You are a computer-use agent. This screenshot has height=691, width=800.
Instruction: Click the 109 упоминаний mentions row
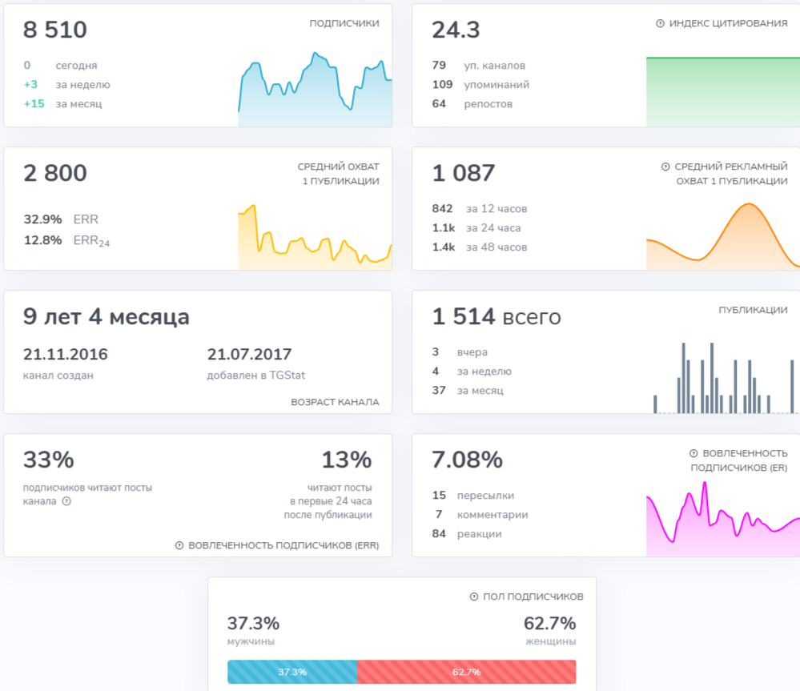[x=480, y=85]
